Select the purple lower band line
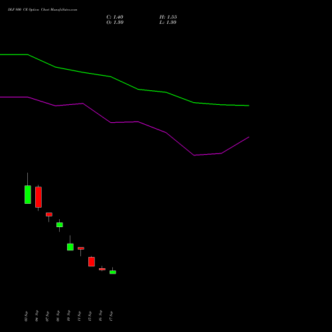This screenshot has height=332, width=332. (124, 122)
